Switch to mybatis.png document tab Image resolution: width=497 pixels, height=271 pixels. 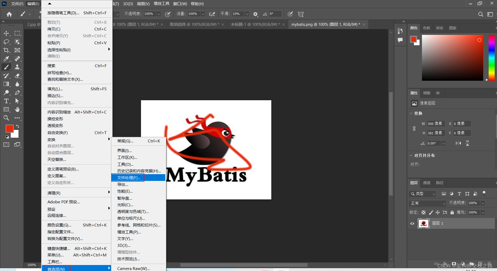coord(326,24)
